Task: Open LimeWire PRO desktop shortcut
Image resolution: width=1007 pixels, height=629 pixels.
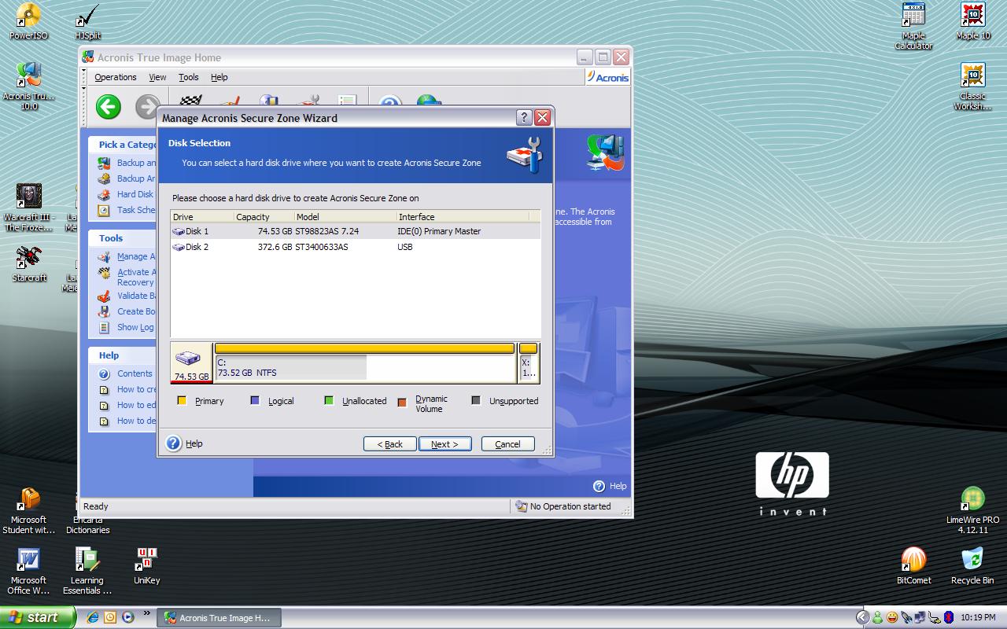Action: [972, 511]
